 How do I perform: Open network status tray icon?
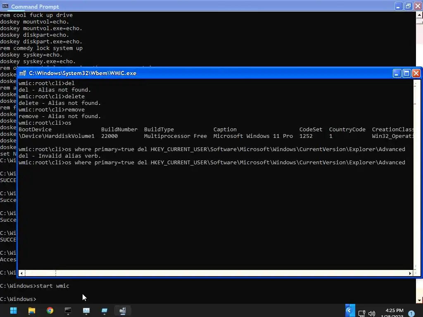point(362,314)
